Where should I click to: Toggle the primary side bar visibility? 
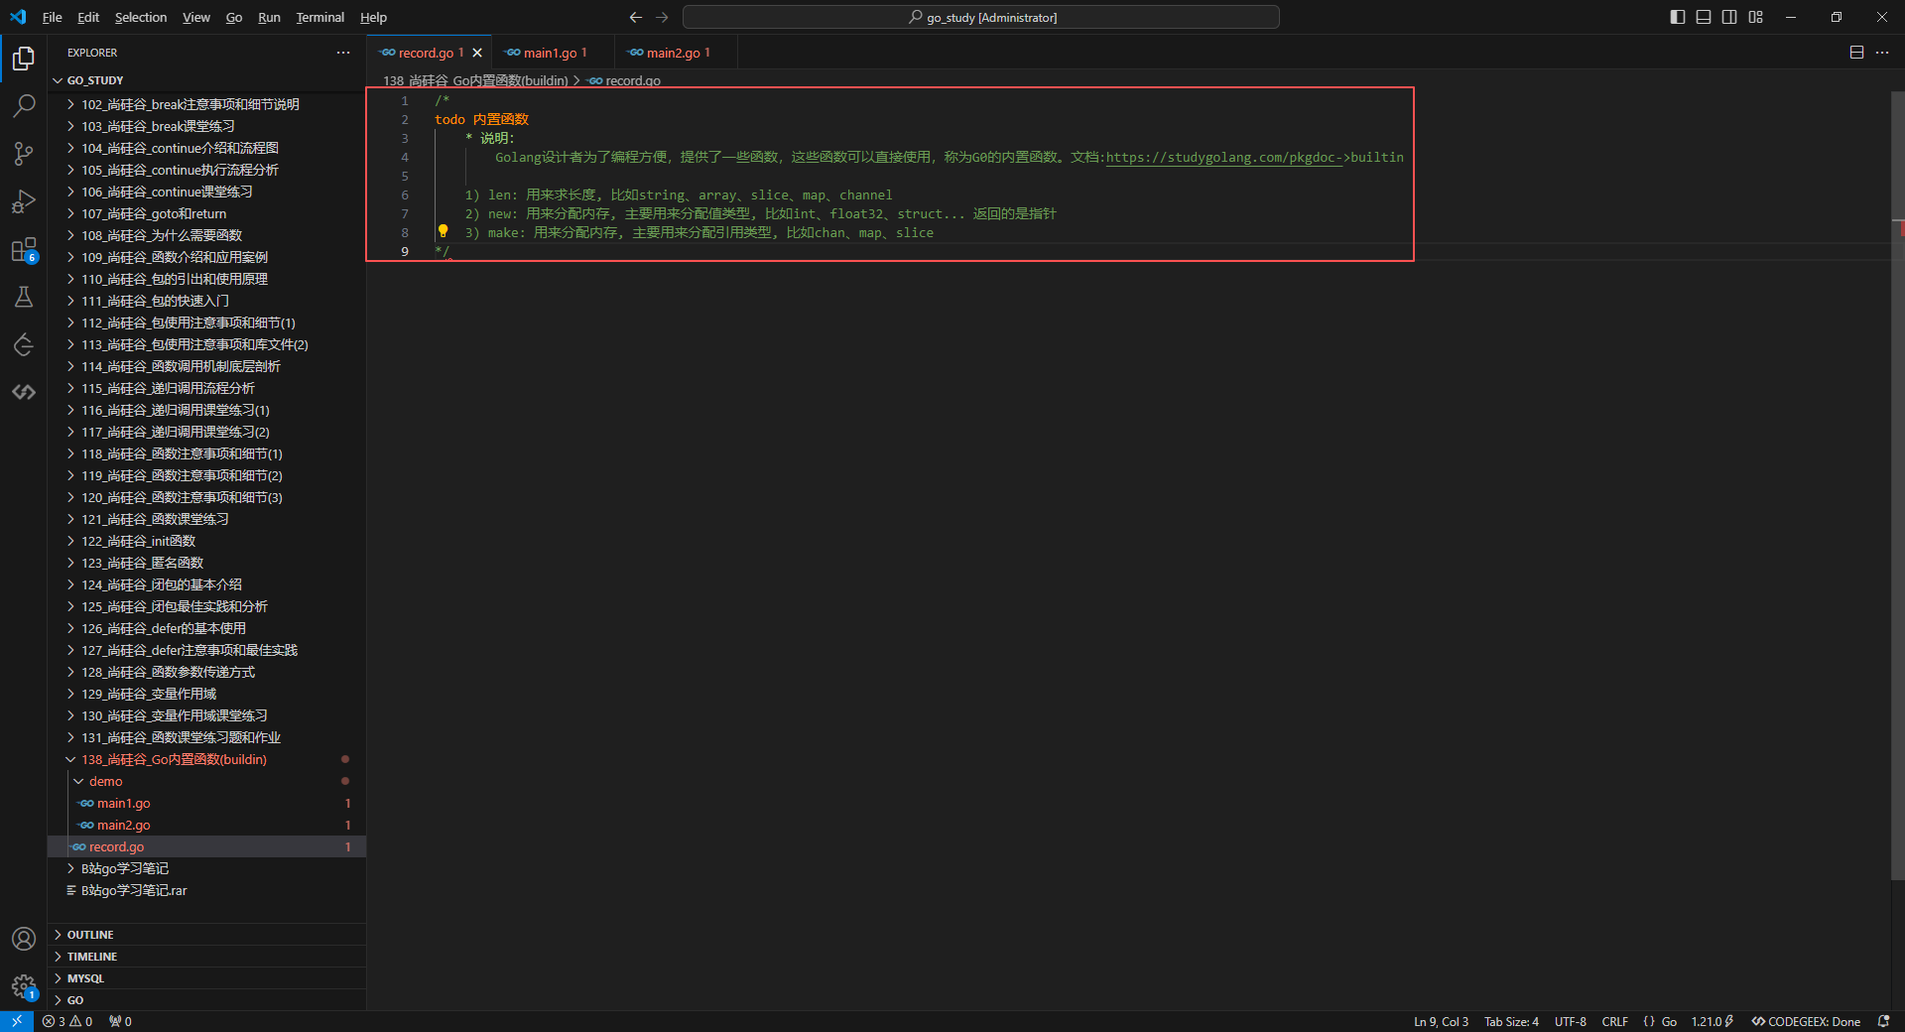point(1678,17)
